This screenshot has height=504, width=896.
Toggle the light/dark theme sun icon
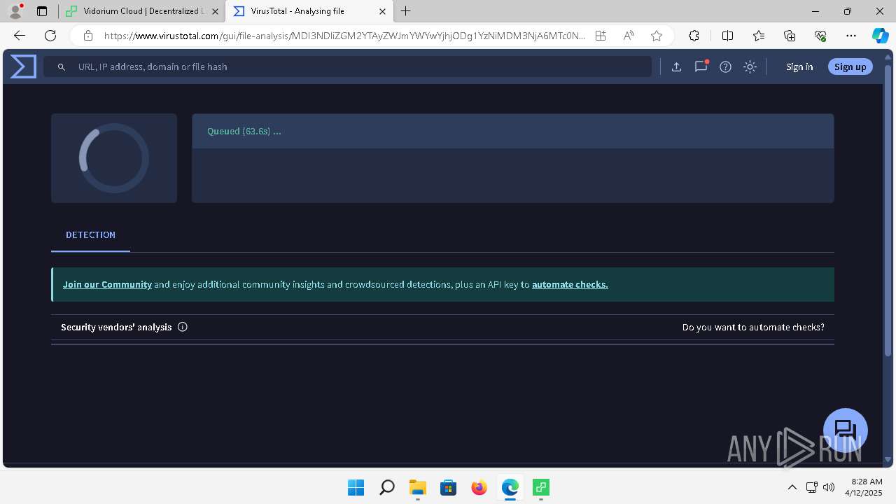(x=750, y=67)
